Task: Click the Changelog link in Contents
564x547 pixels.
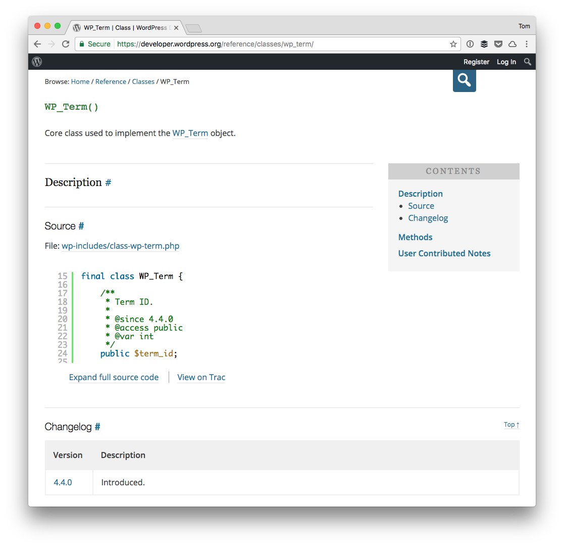Action: pos(428,218)
